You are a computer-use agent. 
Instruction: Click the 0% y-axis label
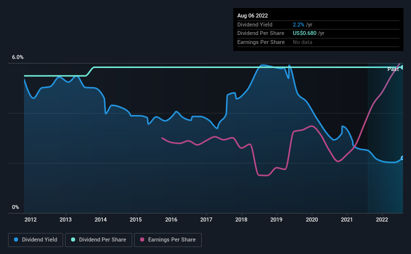[16, 207]
